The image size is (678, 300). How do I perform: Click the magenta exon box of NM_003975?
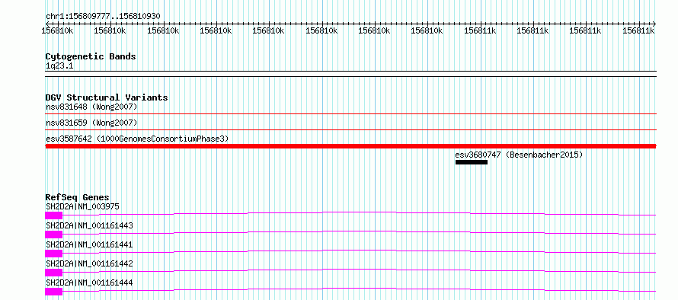pyautogui.click(x=53, y=215)
